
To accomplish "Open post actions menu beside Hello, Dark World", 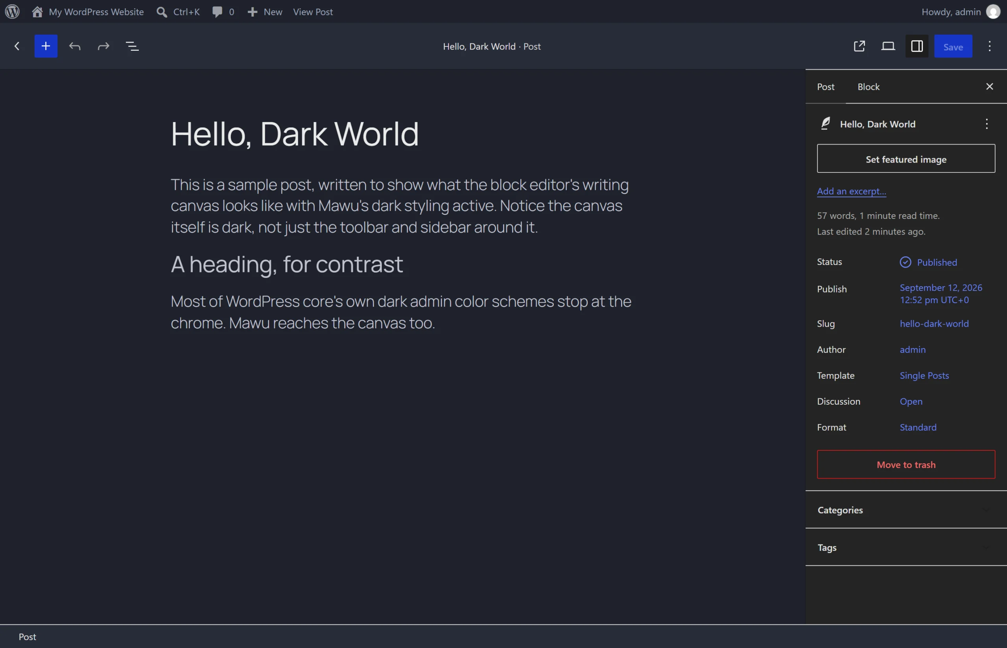I will tap(987, 124).
